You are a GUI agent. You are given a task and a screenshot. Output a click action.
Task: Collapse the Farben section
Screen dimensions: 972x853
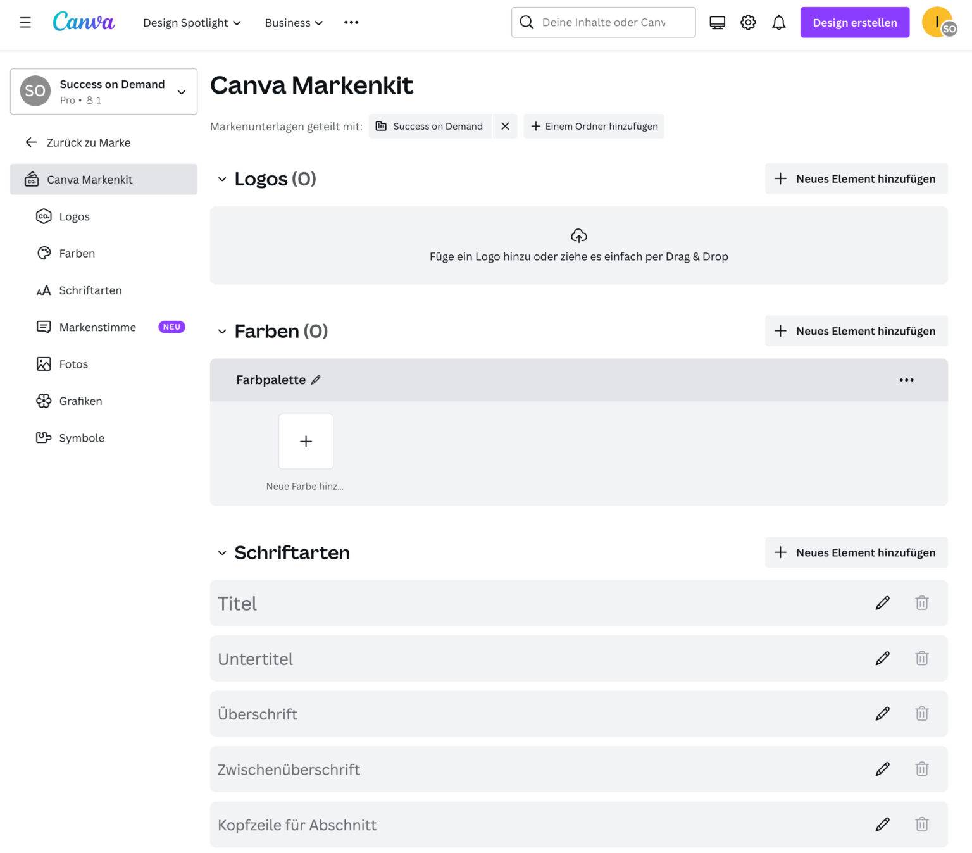(x=221, y=331)
